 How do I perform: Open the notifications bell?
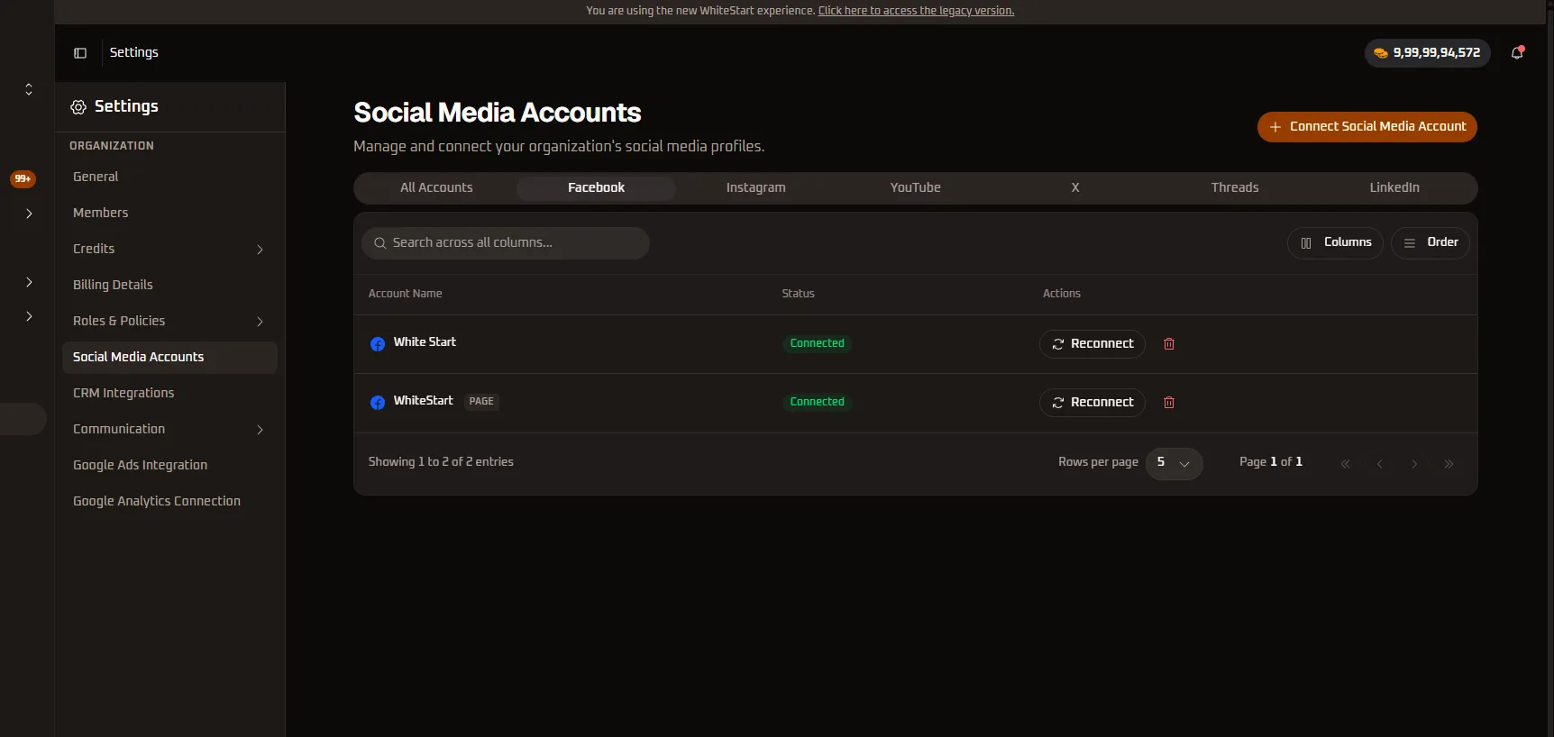pos(1517,53)
